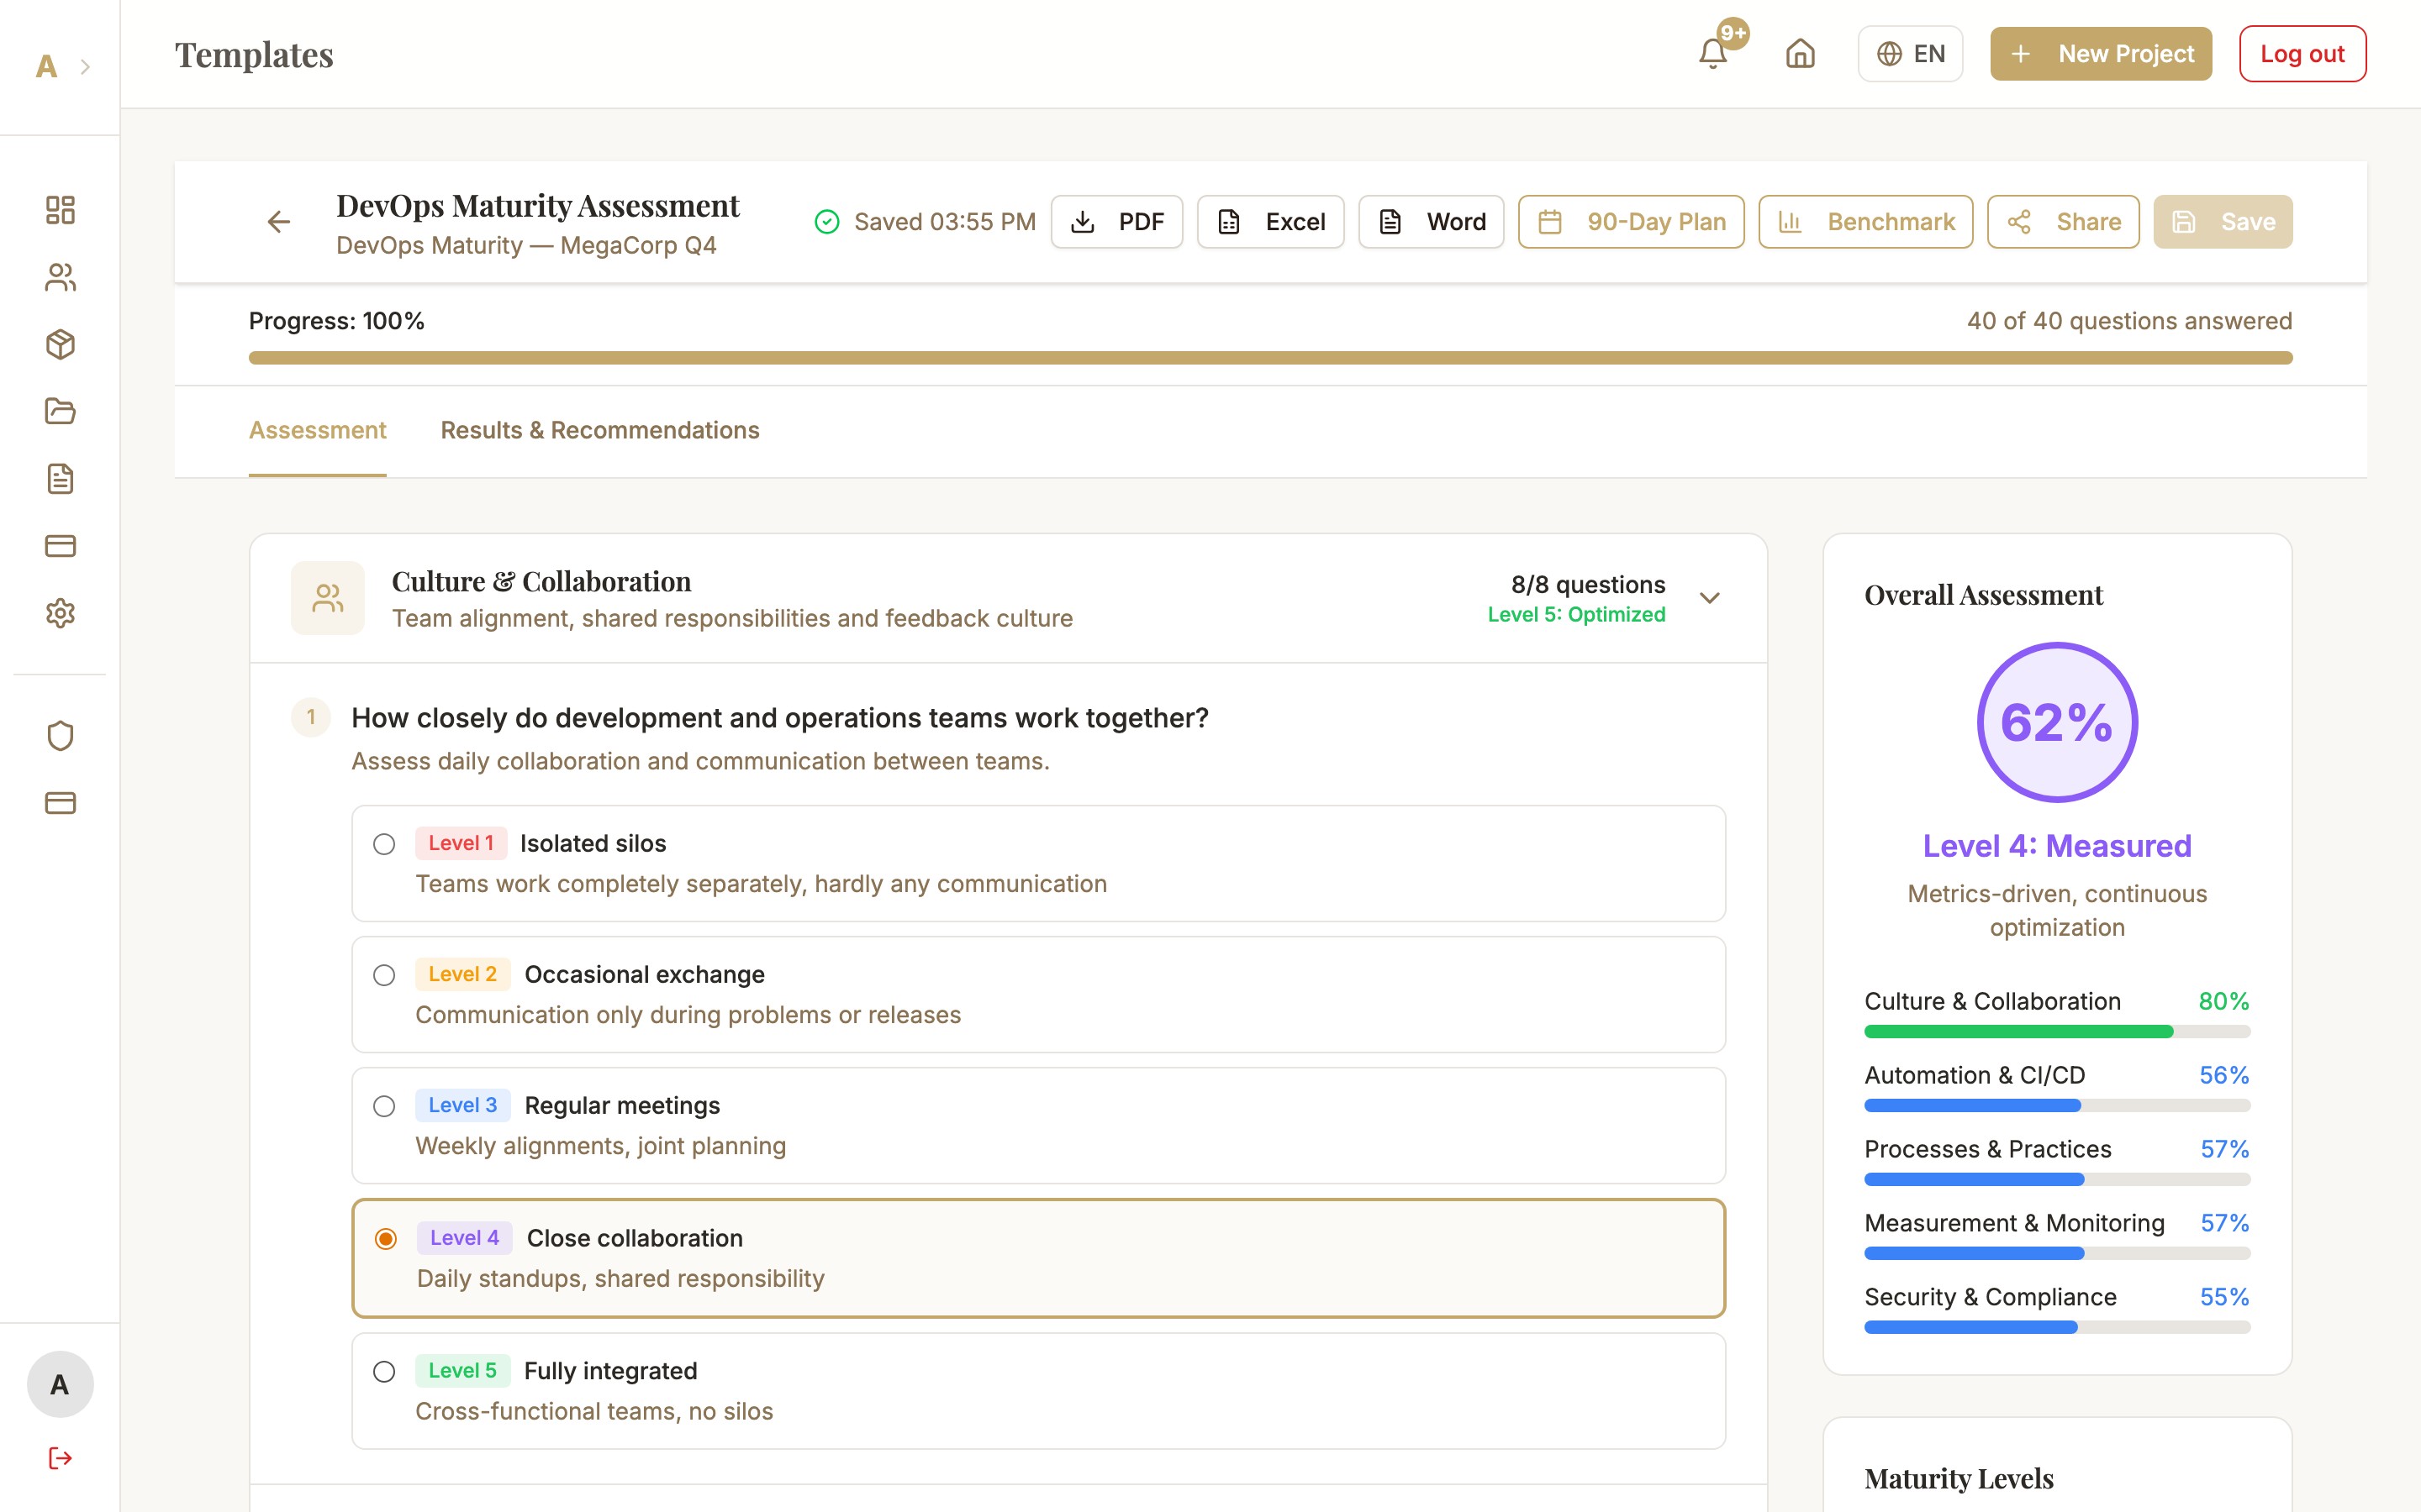Viewport: 2421px width, 1512px height.
Task: Select Level 5 Fully integrated radio option
Action: (384, 1371)
